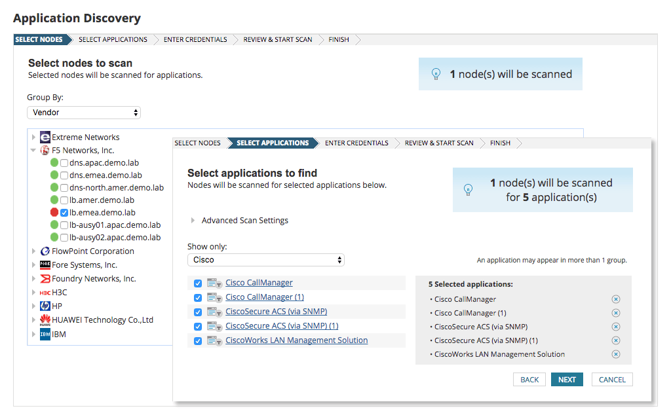Remove CiscoWorks LAN Management Solution from selection

pyautogui.click(x=615, y=354)
